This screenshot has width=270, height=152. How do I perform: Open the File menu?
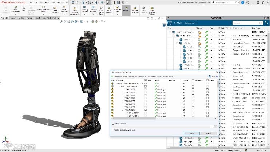pyautogui.click(x=31, y=3)
